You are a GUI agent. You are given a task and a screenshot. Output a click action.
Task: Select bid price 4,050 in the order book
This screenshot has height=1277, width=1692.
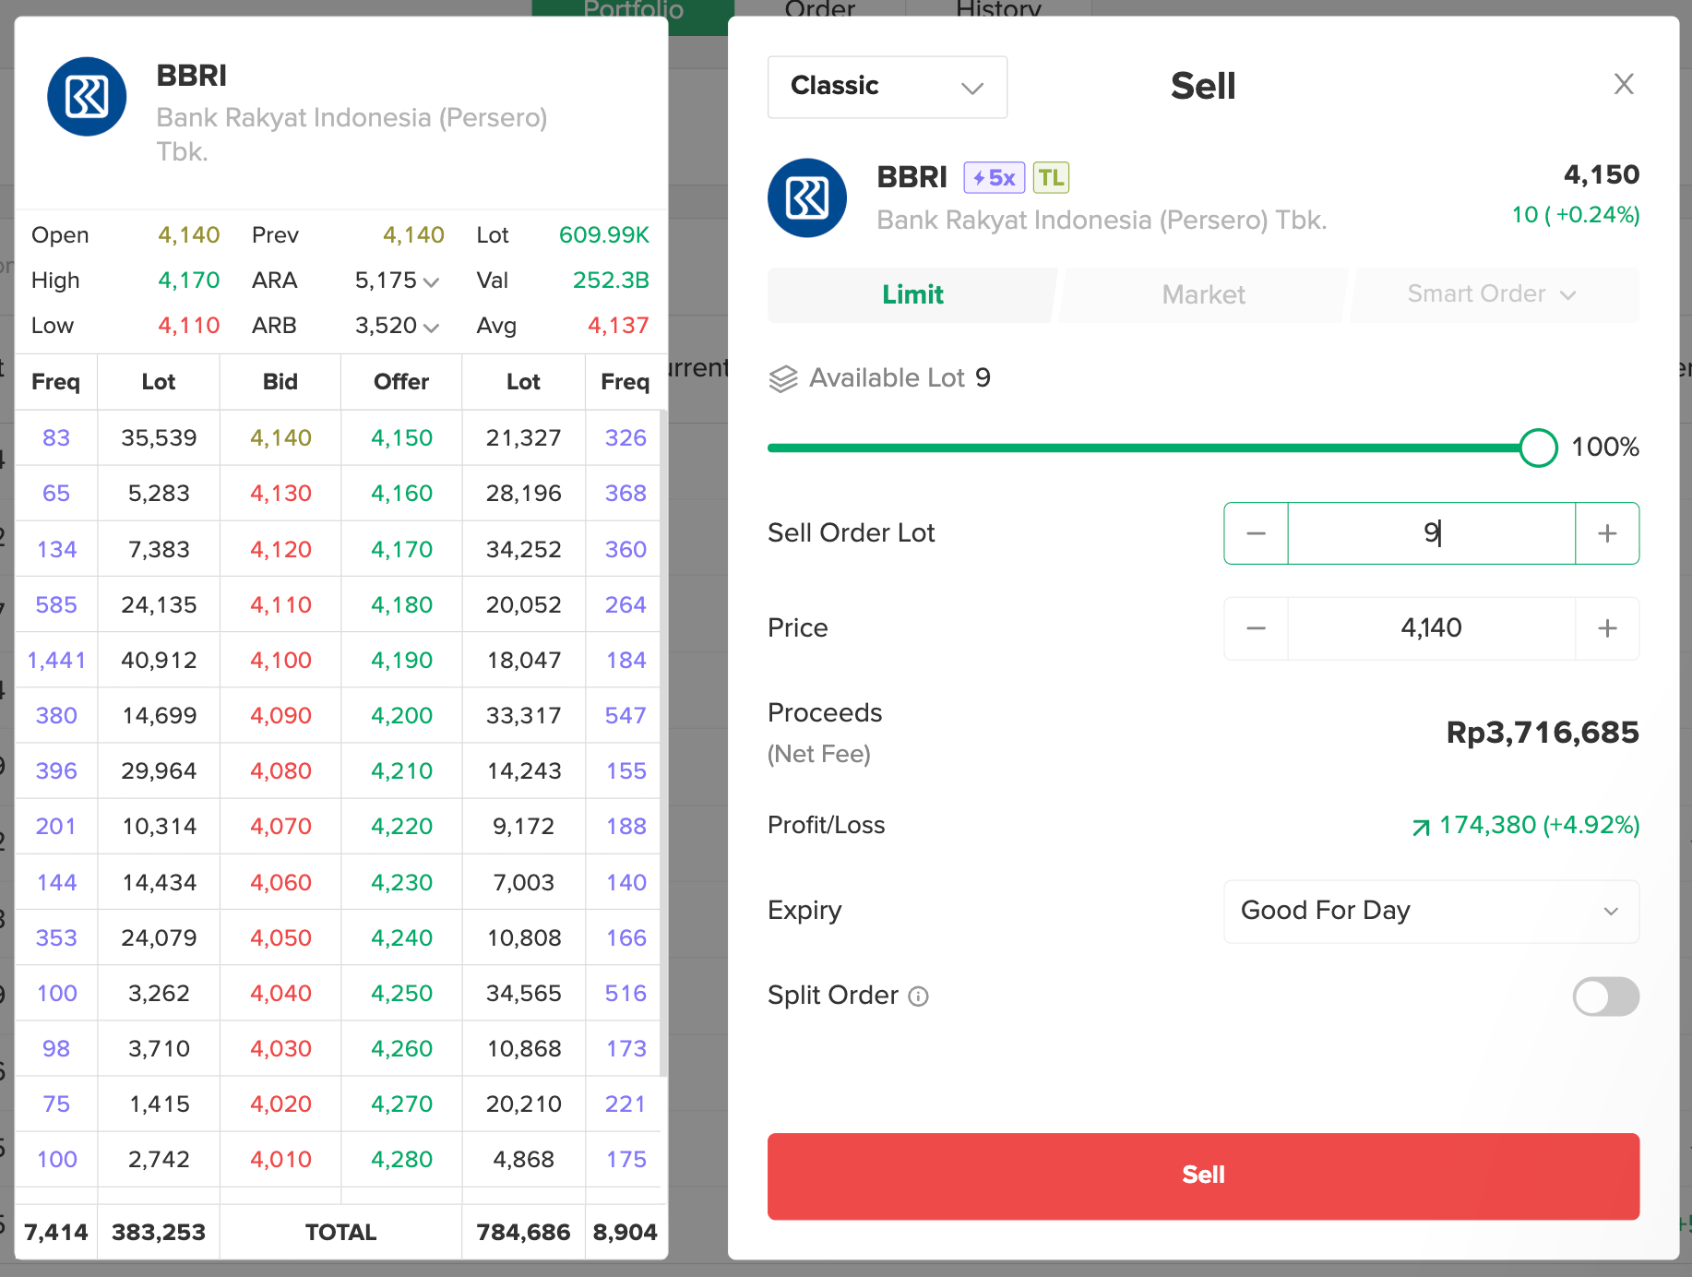point(280,938)
